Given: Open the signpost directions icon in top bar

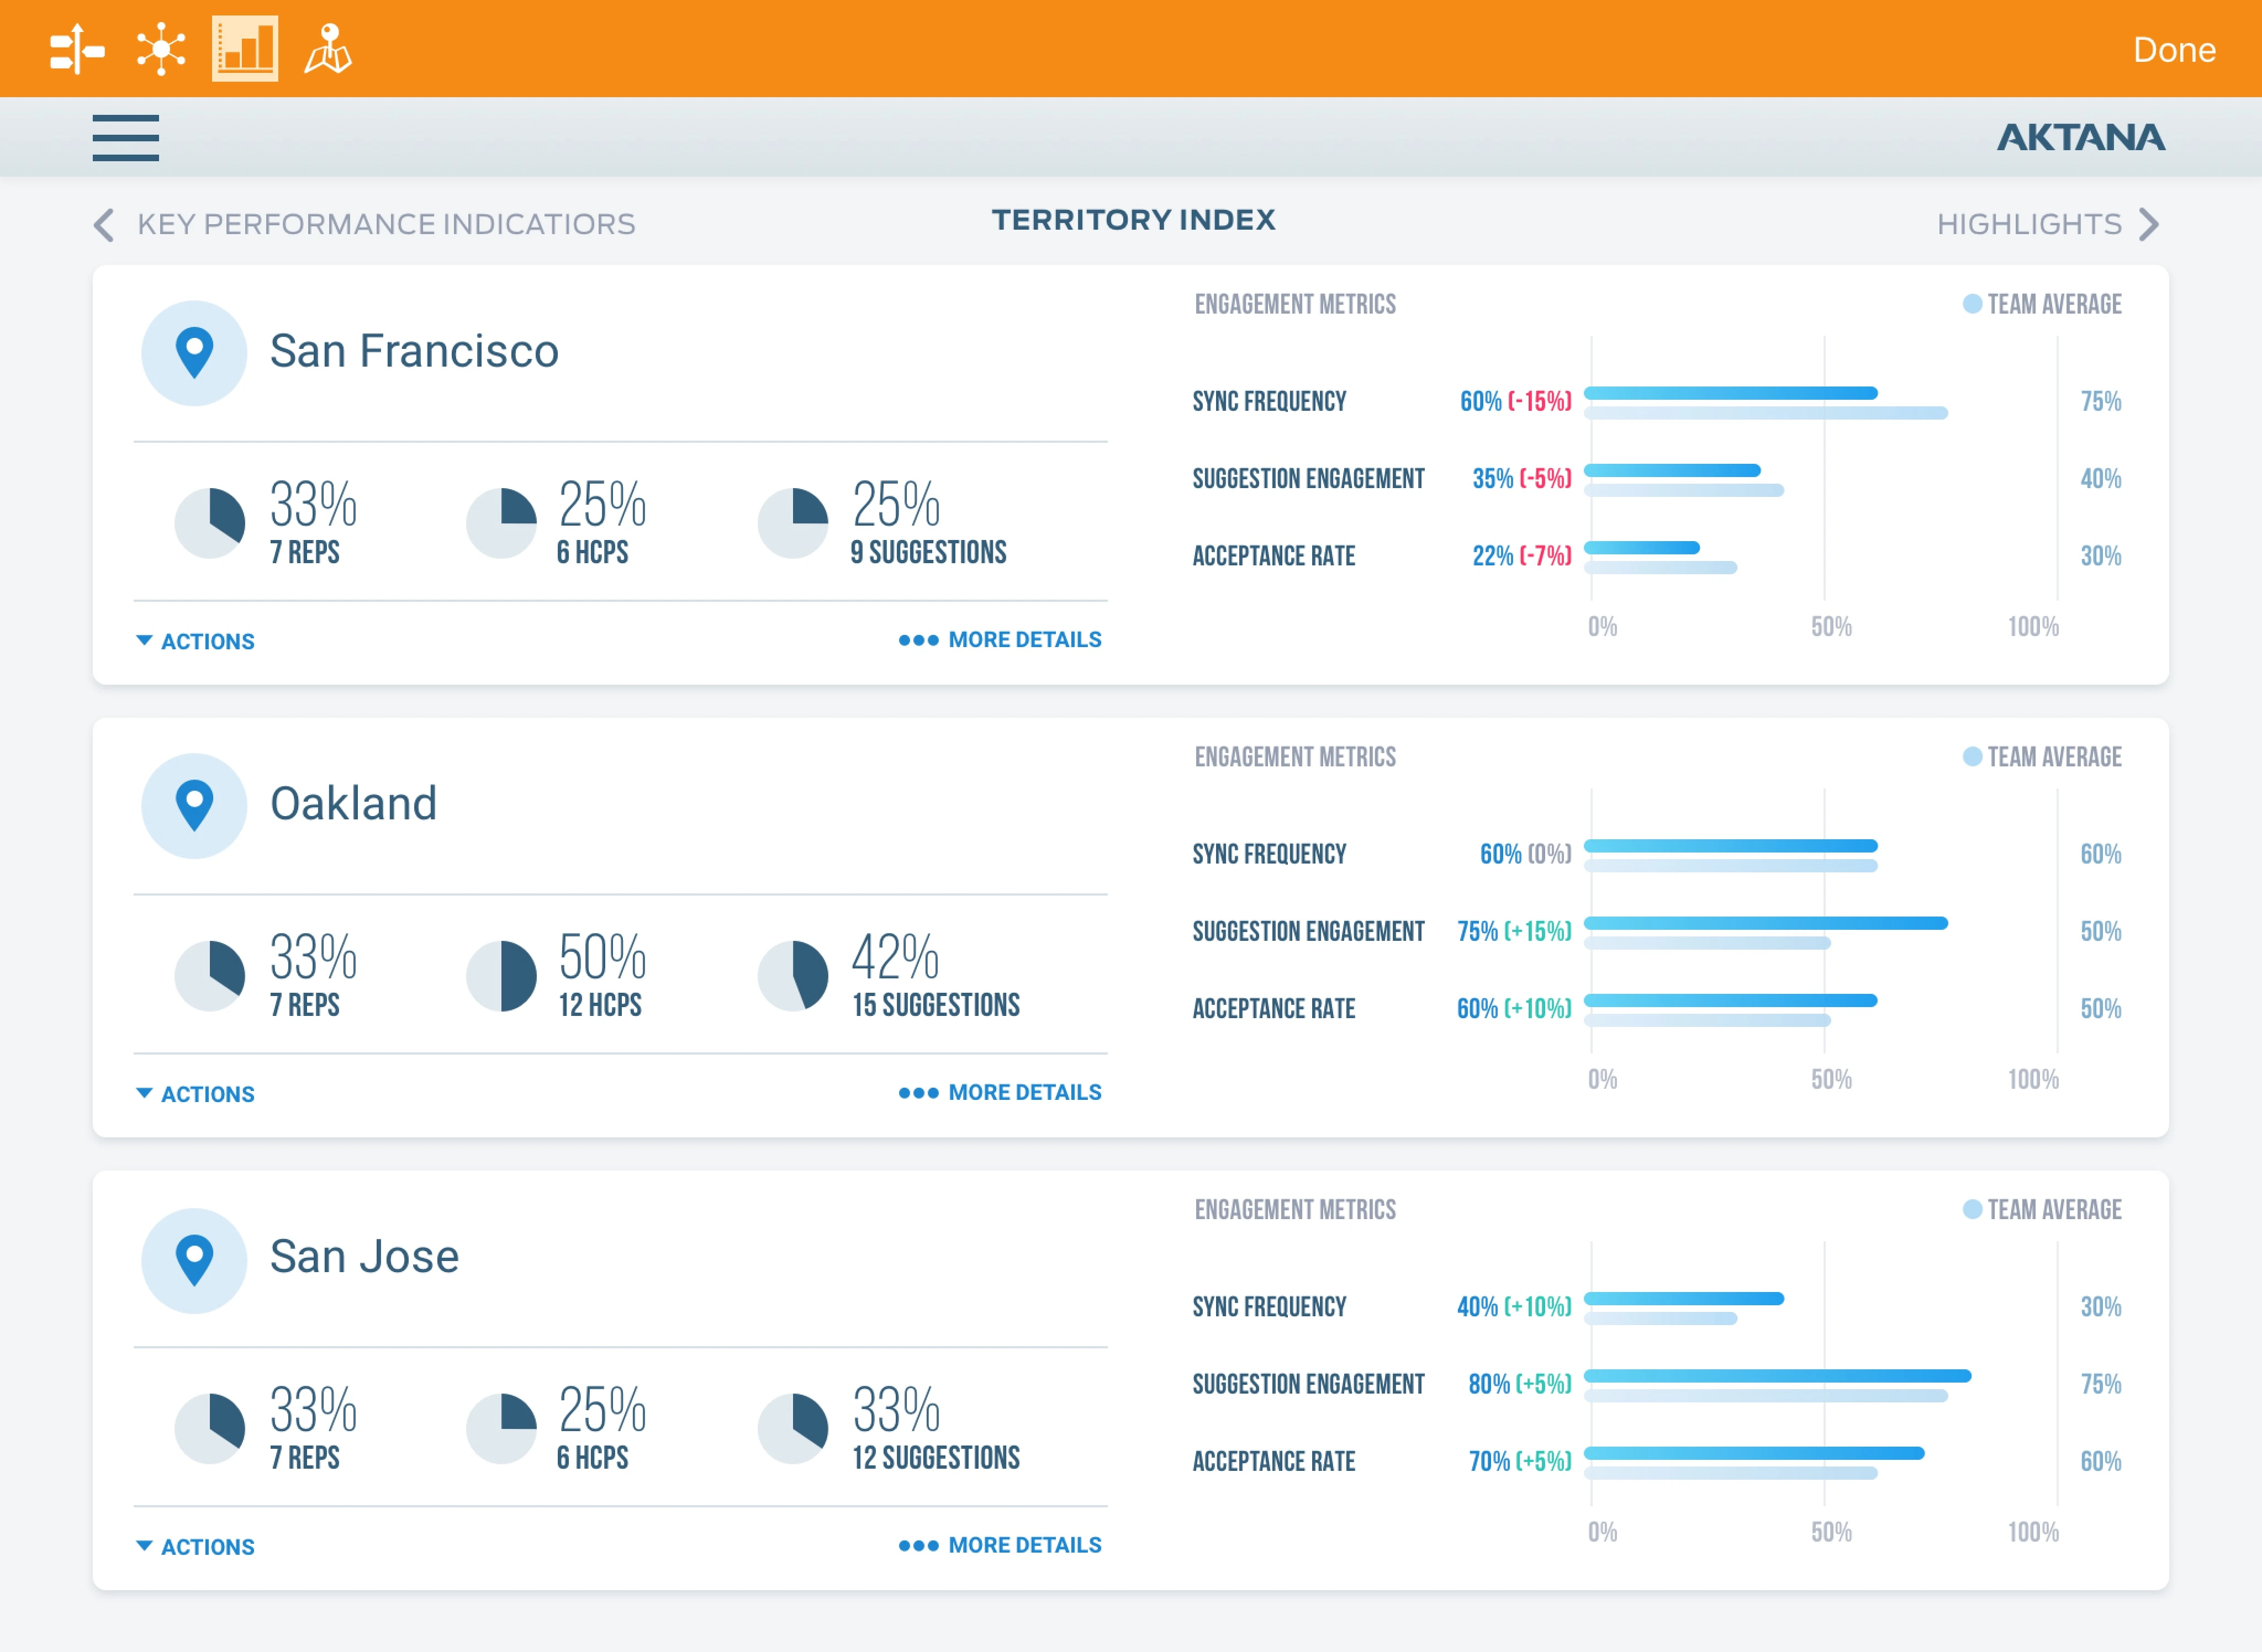Looking at the screenshot, I should [x=77, y=49].
